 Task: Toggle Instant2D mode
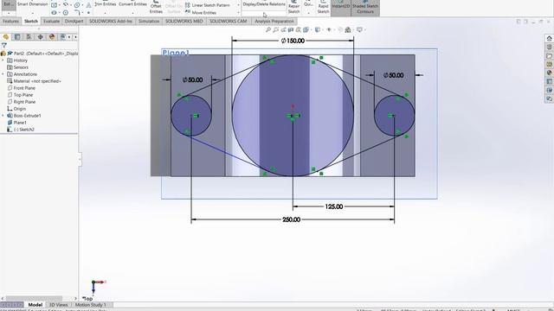340,7
